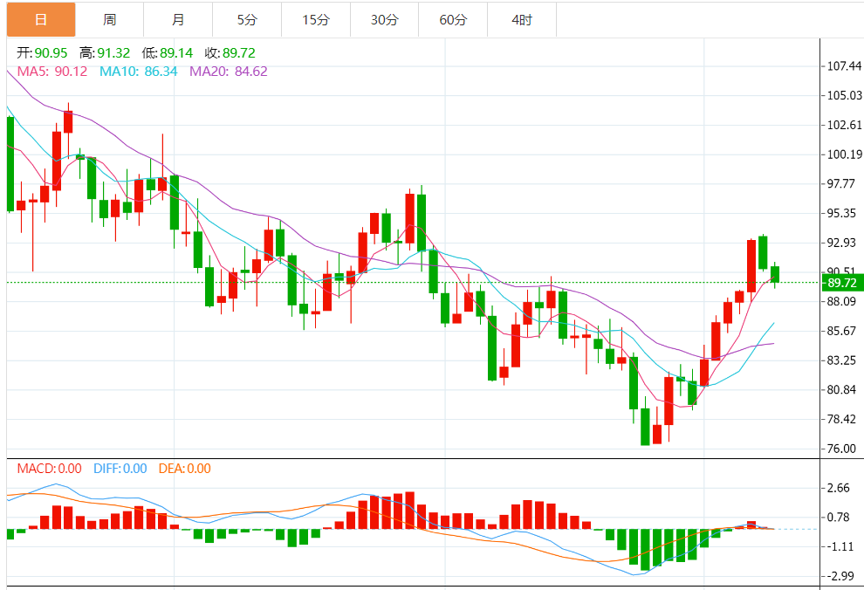The height and width of the screenshot is (590, 864).
Task: Click the 收:89.72 close price value
Action: (x=230, y=53)
